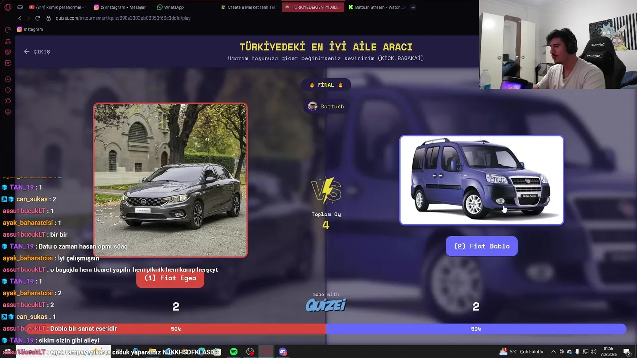Switch to the Battush Stream tab
The image size is (637, 358).
point(376,7)
